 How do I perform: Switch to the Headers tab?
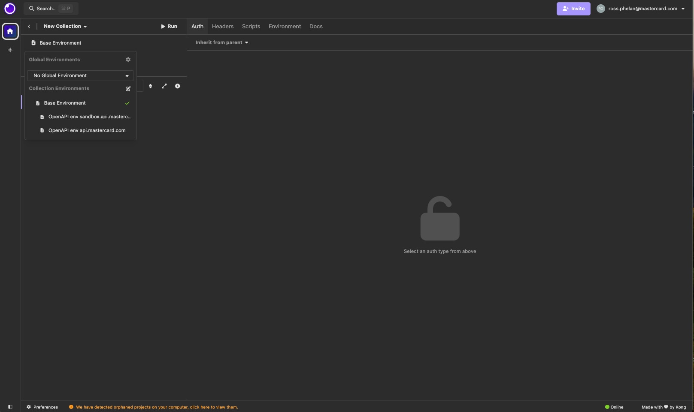(x=222, y=27)
